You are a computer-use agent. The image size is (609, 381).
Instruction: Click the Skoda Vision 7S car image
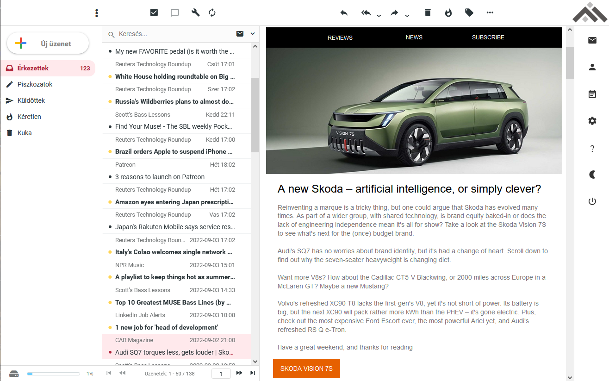tap(414, 111)
